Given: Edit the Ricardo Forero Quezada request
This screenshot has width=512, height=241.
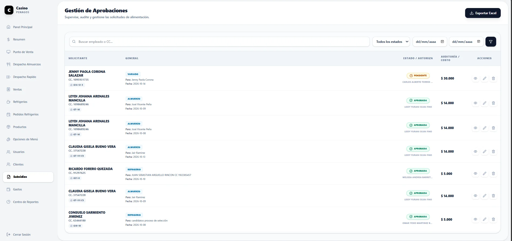Looking at the screenshot, I should (484, 174).
